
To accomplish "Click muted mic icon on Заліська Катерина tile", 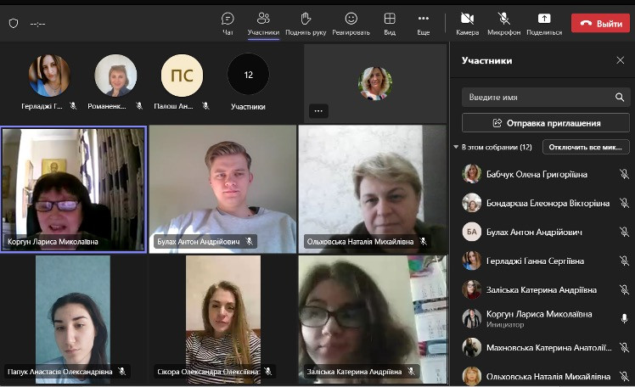I will (411, 371).
